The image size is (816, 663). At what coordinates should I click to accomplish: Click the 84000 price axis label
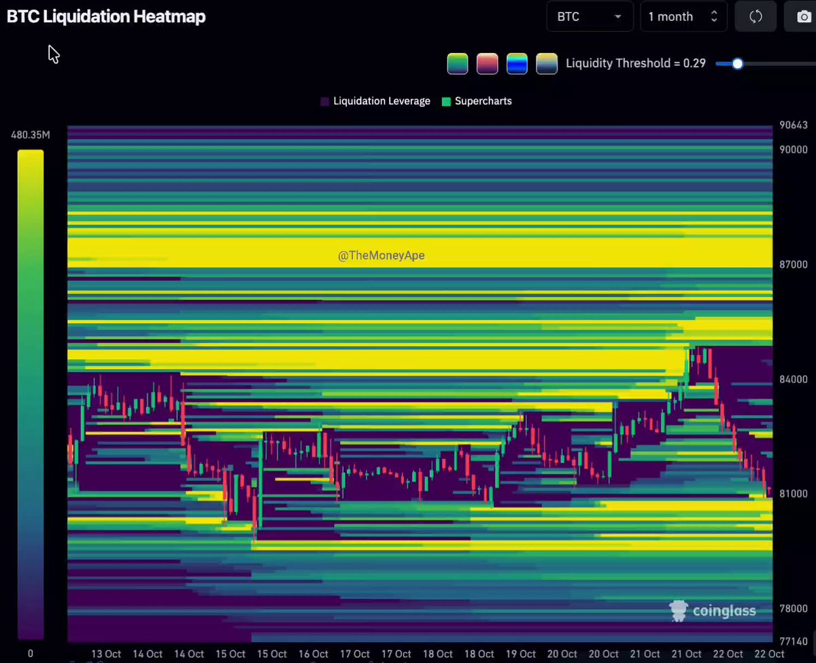pos(793,379)
